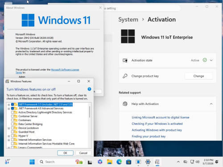Viewport: 223px width, 167px height.
Task: Check Internet Information Services Hostable Web Core
Action: 12,143
